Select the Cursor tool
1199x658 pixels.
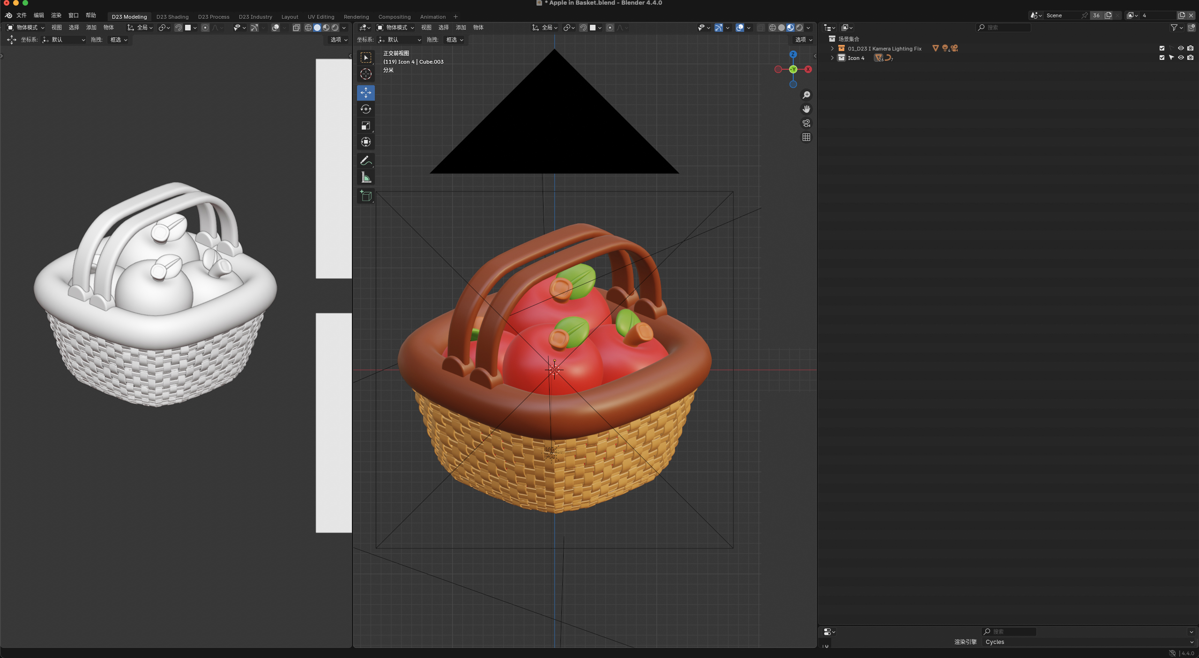[x=365, y=74]
